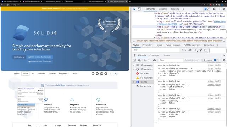Screen dimensions: 227x127
Task: Open the Sources tab
Action: pos(175,9)
